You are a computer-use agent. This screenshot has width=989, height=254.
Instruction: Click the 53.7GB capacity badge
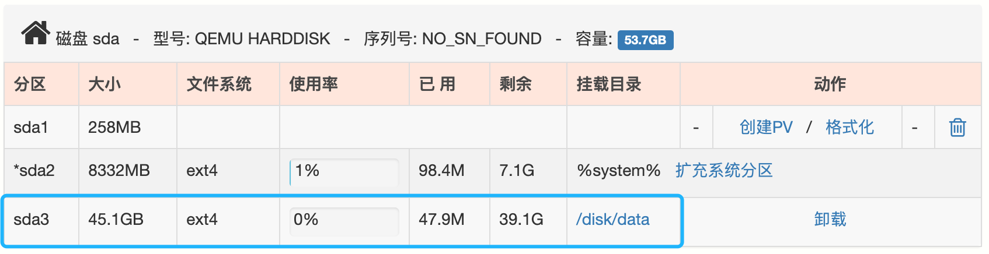[x=645, y=40]
